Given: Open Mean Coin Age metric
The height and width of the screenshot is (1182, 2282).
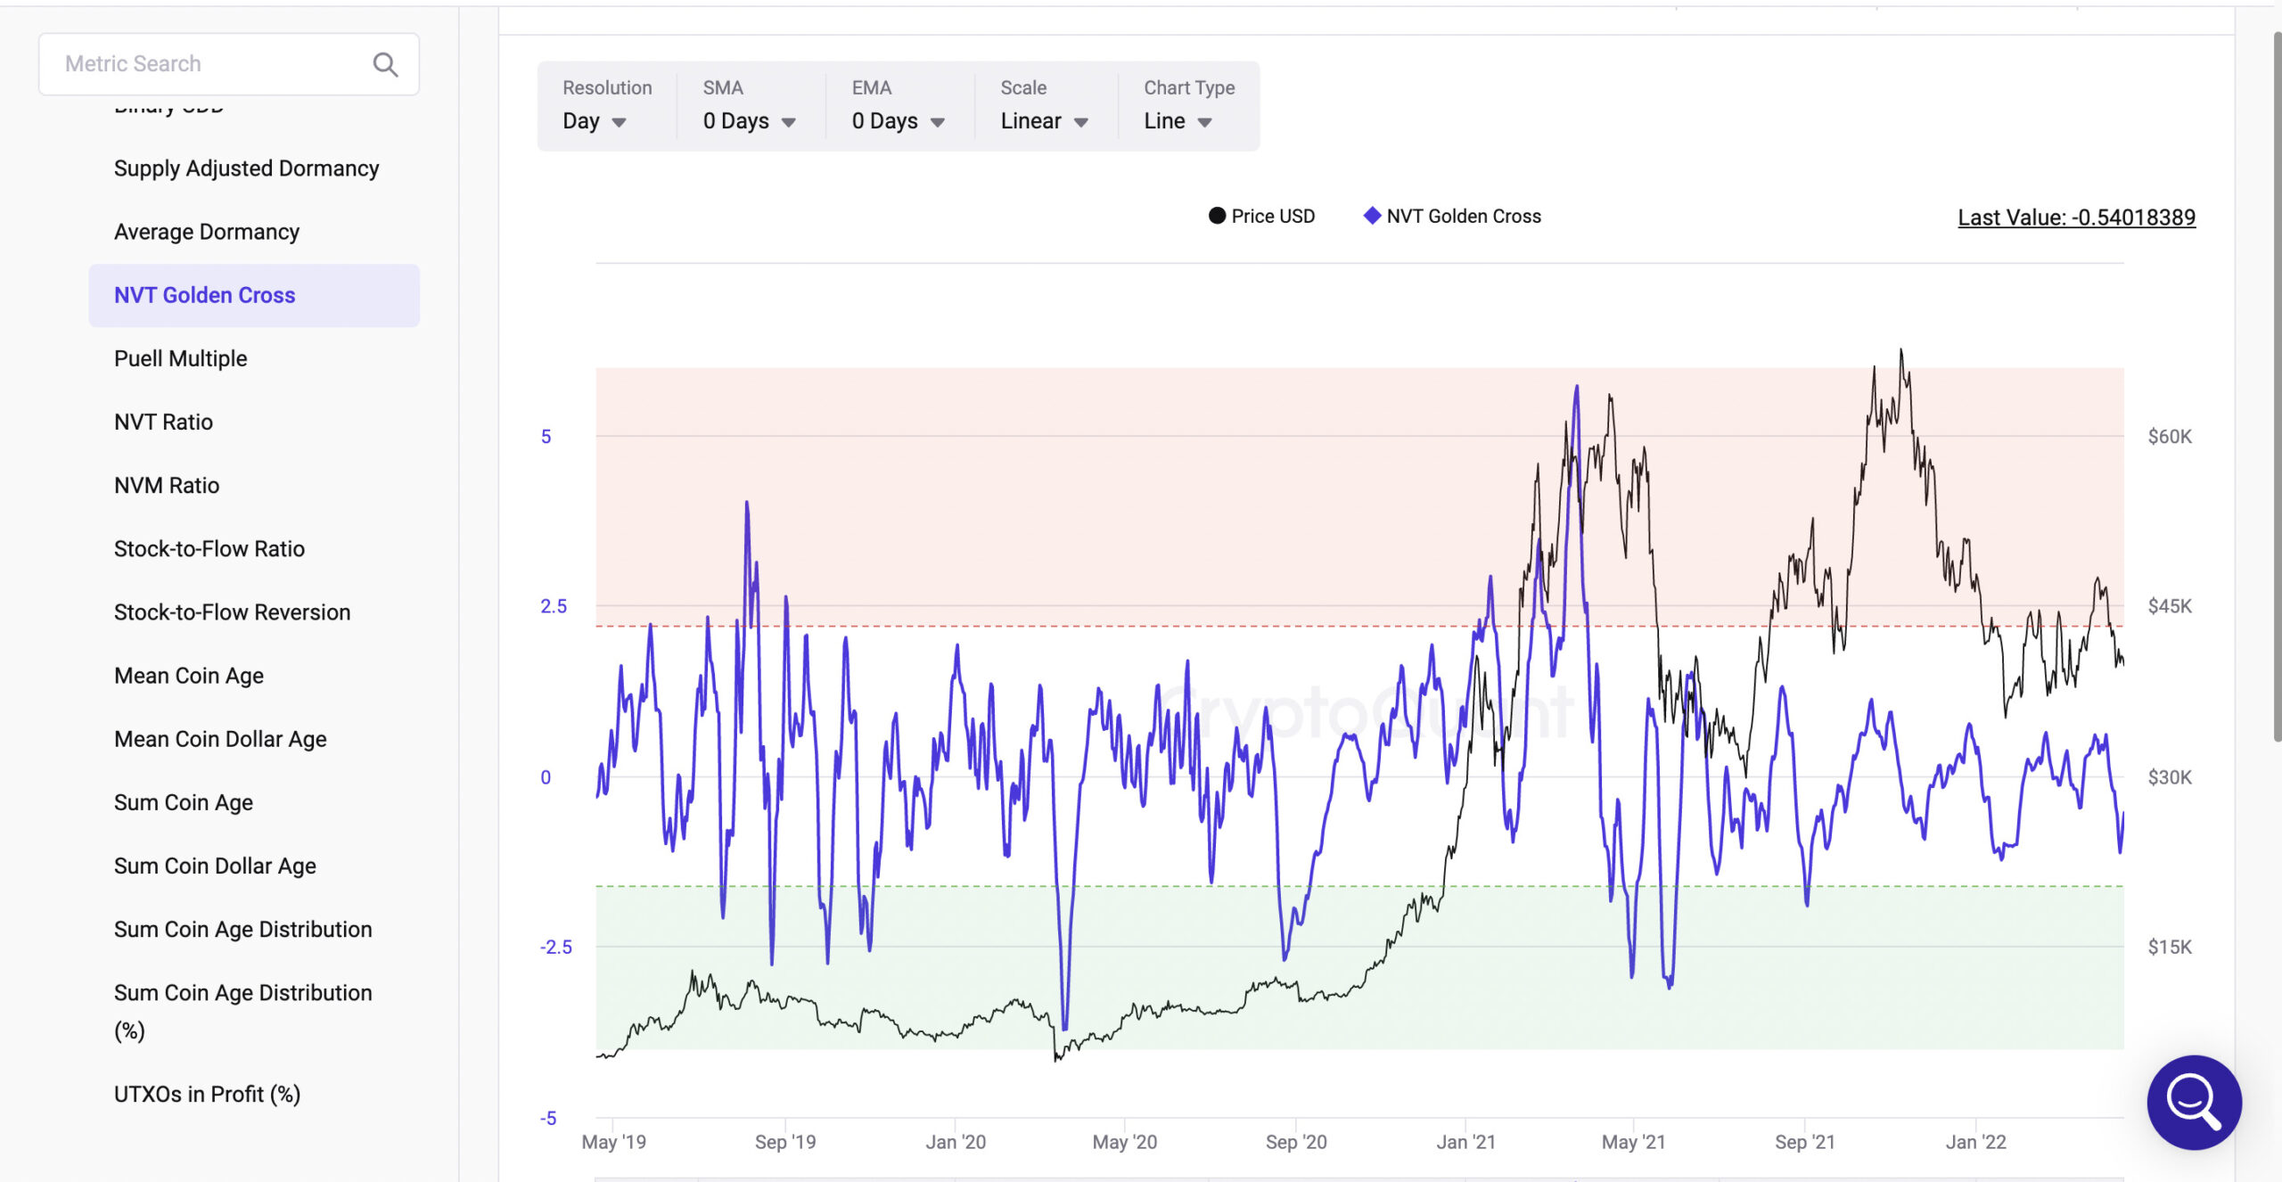Looking at the screenshot, I should (189, 675).
